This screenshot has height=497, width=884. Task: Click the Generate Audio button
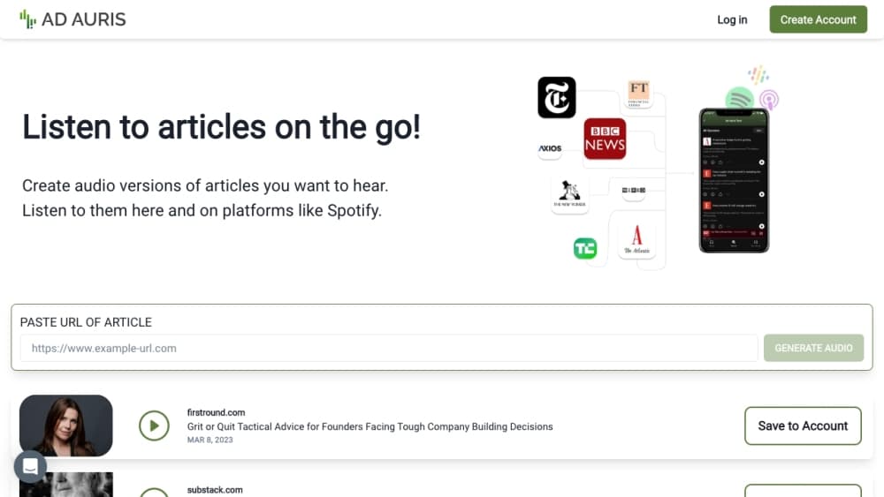coord(813,348)
